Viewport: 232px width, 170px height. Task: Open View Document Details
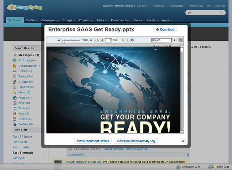93,141
